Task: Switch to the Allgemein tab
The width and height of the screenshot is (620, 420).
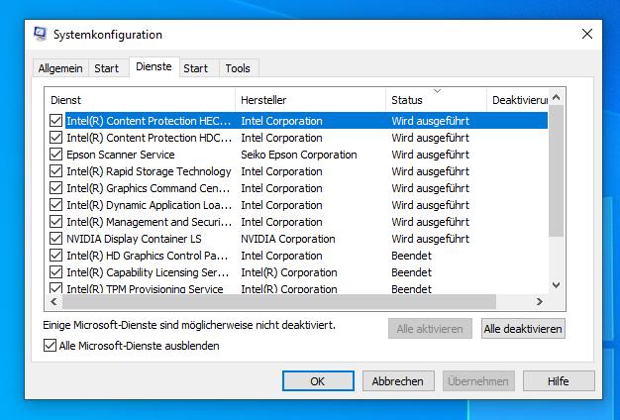Action: tap(60, 68)
